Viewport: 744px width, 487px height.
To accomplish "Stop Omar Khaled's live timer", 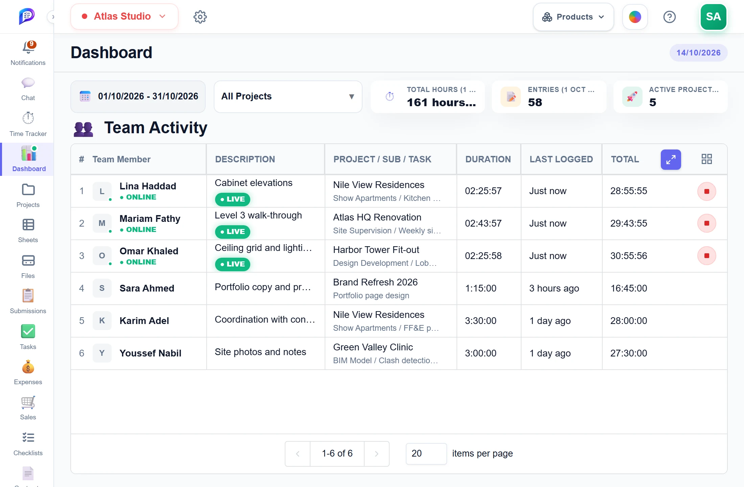I will point(706,256).
